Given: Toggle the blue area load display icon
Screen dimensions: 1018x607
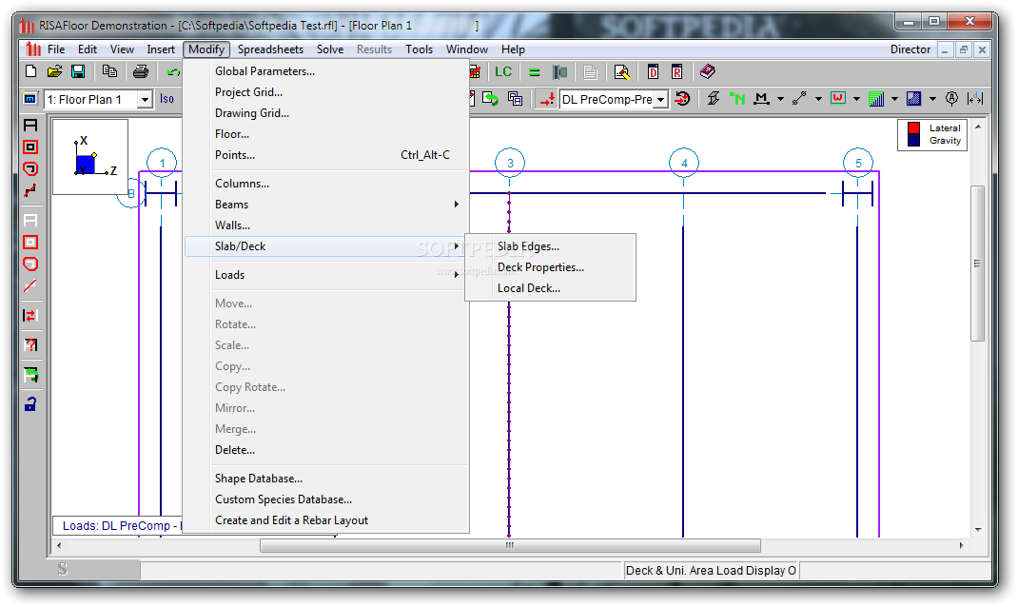Looking at the screenshot, I should (x=913, y=99).
